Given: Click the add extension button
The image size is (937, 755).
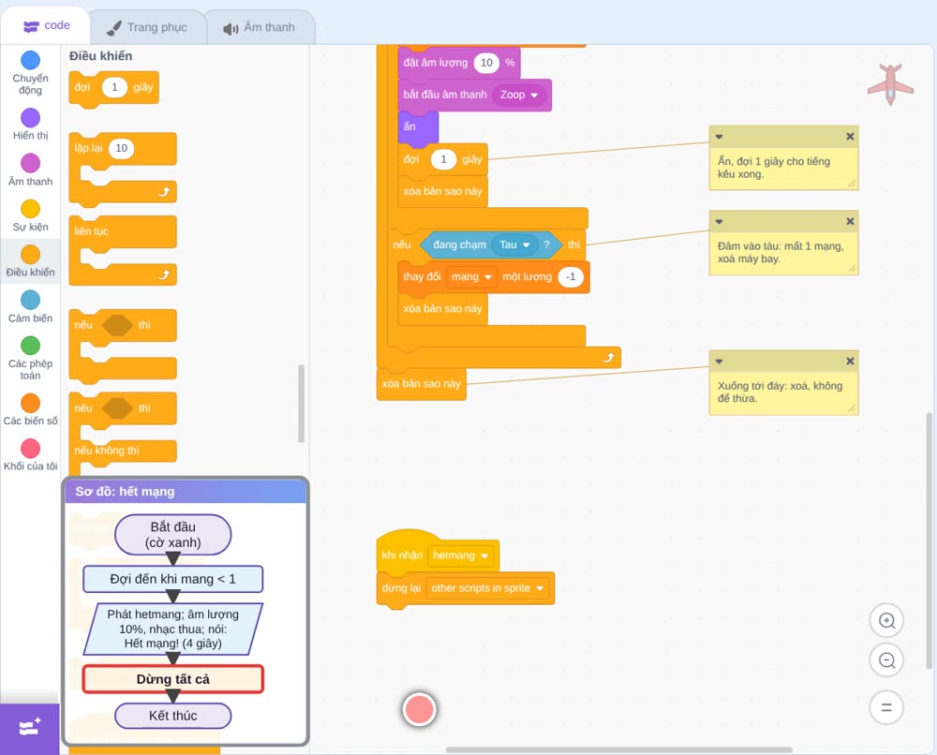Looking at the screenshot, I should point(30,728).
